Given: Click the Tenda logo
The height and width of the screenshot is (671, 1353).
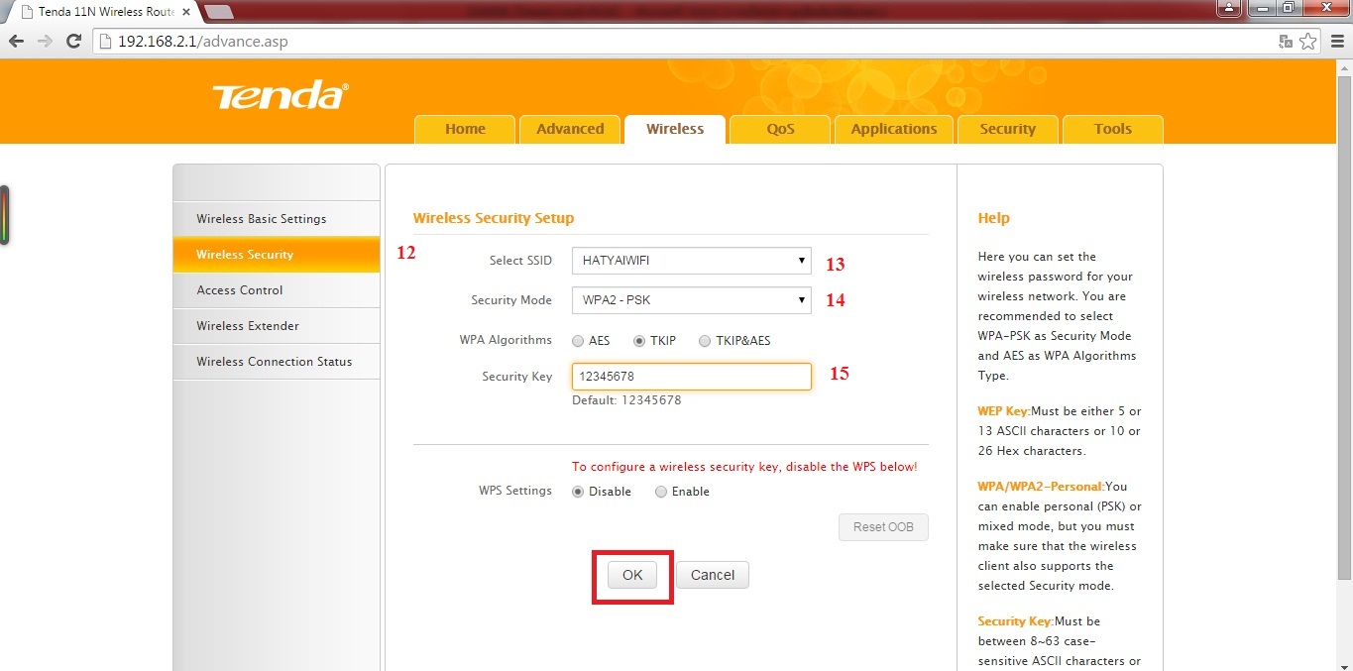Looking at the screenshot, I should [x=281, y=96].
